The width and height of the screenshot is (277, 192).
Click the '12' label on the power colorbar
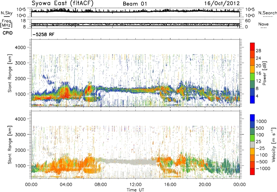pos(258,81)
